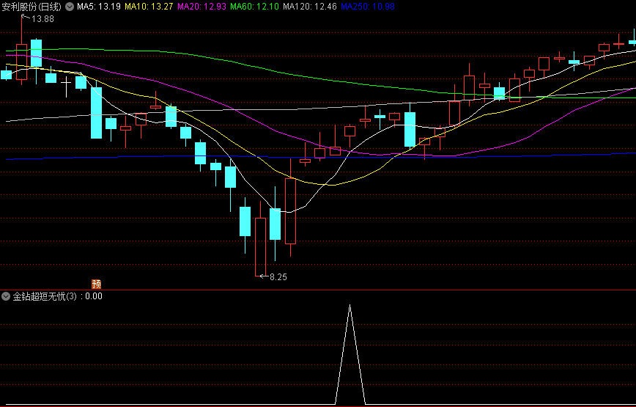This screenshot has height=407, width=636.
Task: Click the MA20: 12.93 label
Action: coord(202,7)
